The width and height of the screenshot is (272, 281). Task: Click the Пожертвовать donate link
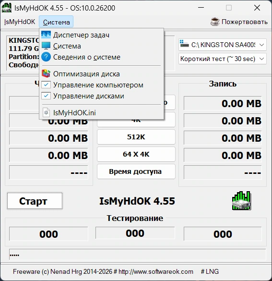(245, 22)
